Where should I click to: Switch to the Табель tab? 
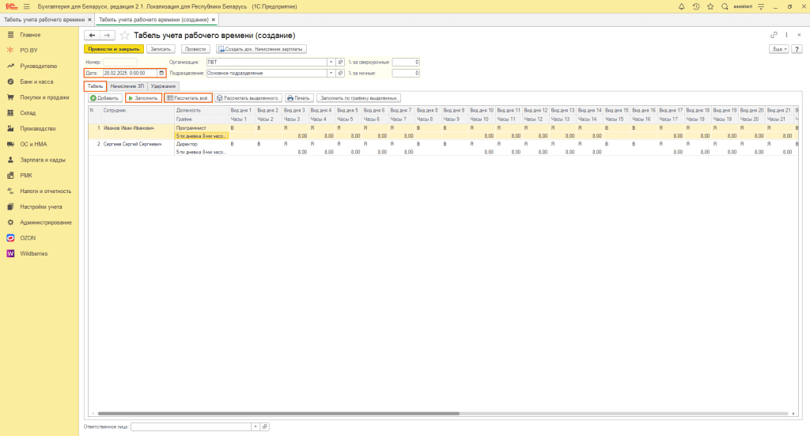tap(95, 86)
